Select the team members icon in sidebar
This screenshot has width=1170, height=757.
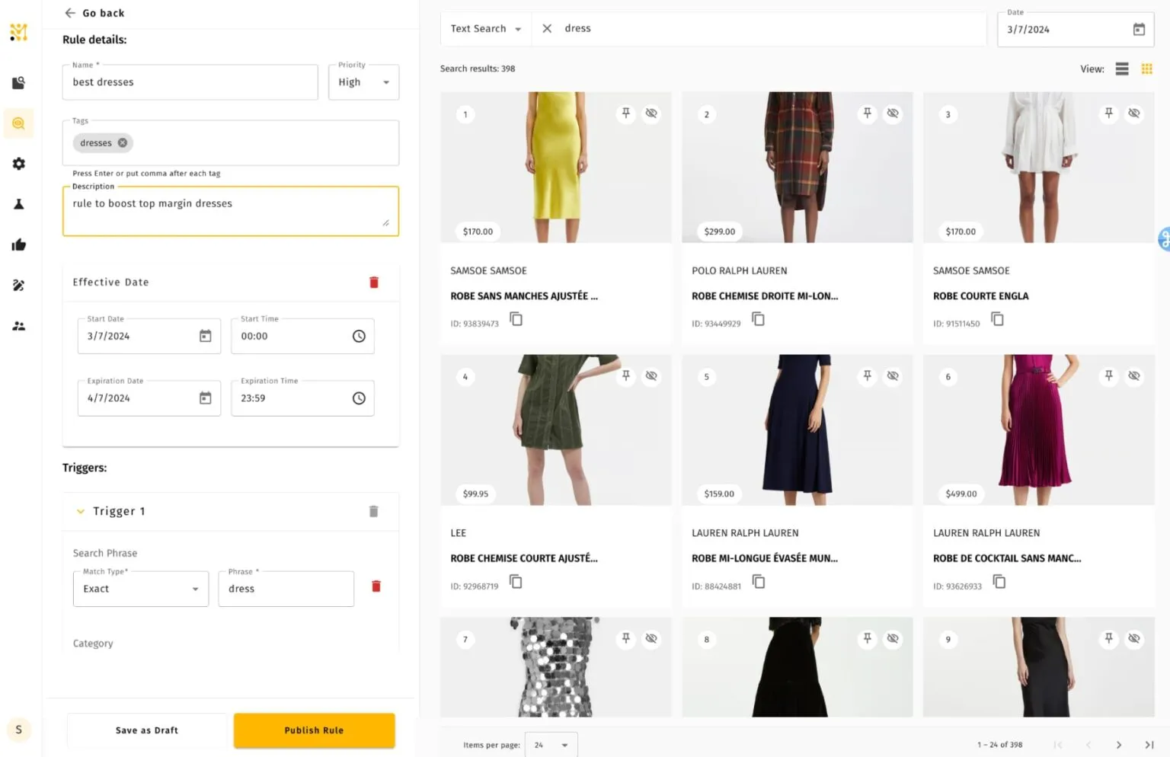pyautogui.click(x=18, y=326)
